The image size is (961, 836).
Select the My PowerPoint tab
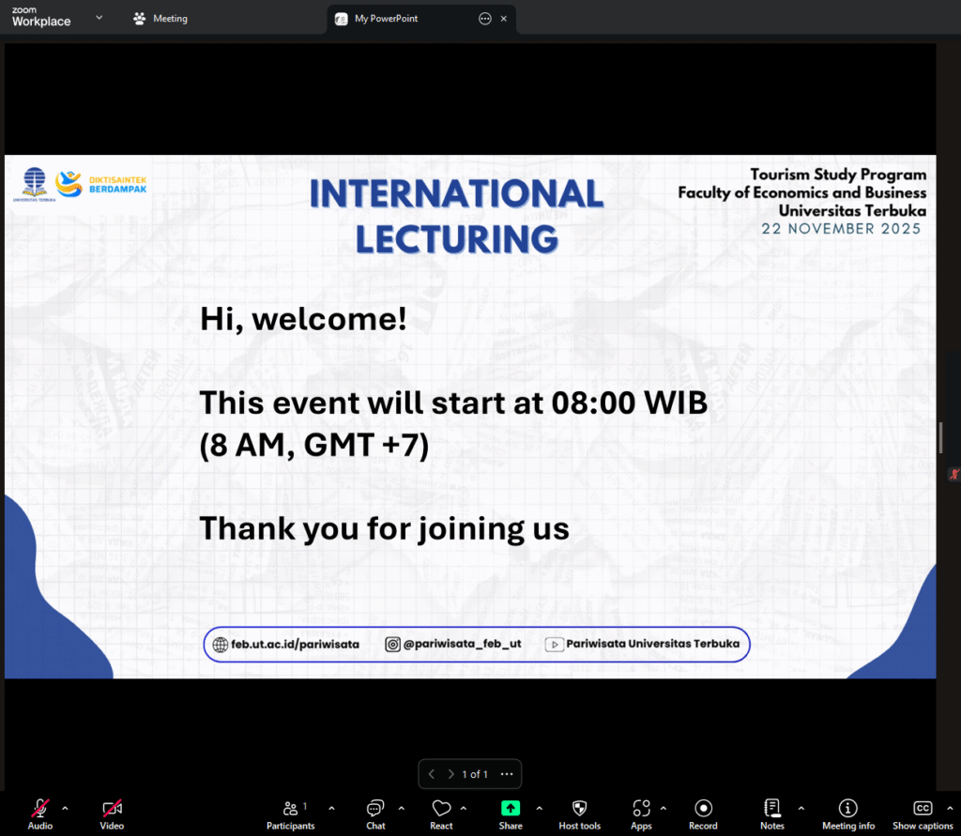point(399,19)
